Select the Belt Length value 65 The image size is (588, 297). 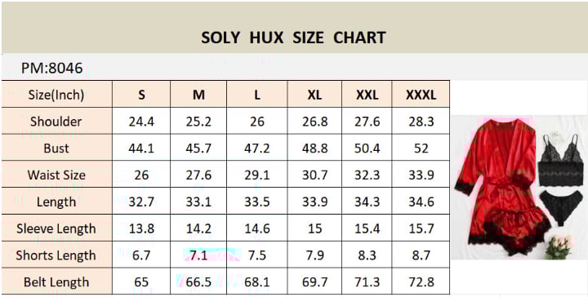point(141,282)
